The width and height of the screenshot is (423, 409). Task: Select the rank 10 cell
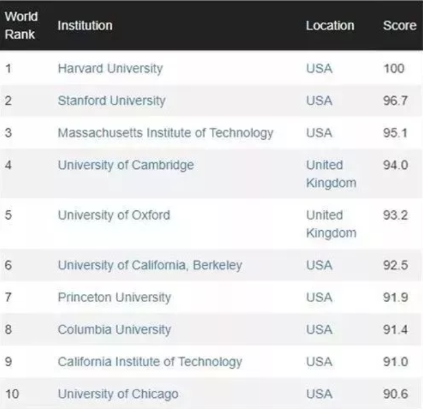click(12, 394)
